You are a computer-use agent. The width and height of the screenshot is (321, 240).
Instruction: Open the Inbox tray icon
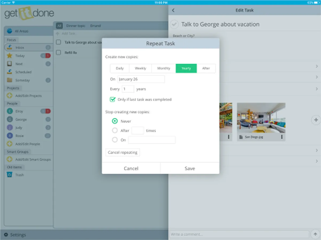coord(10,47)
